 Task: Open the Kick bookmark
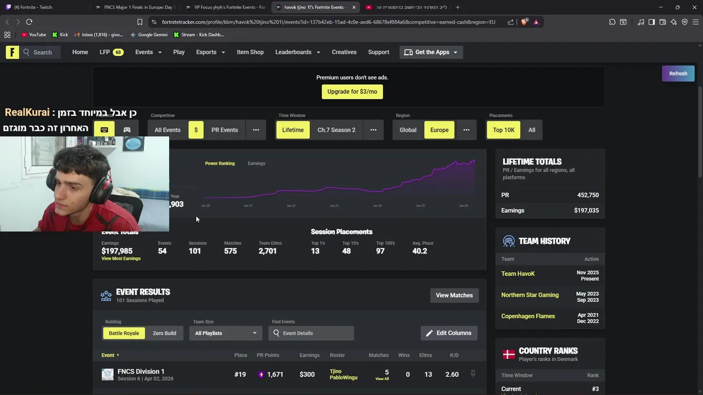(x=60, y=35)
